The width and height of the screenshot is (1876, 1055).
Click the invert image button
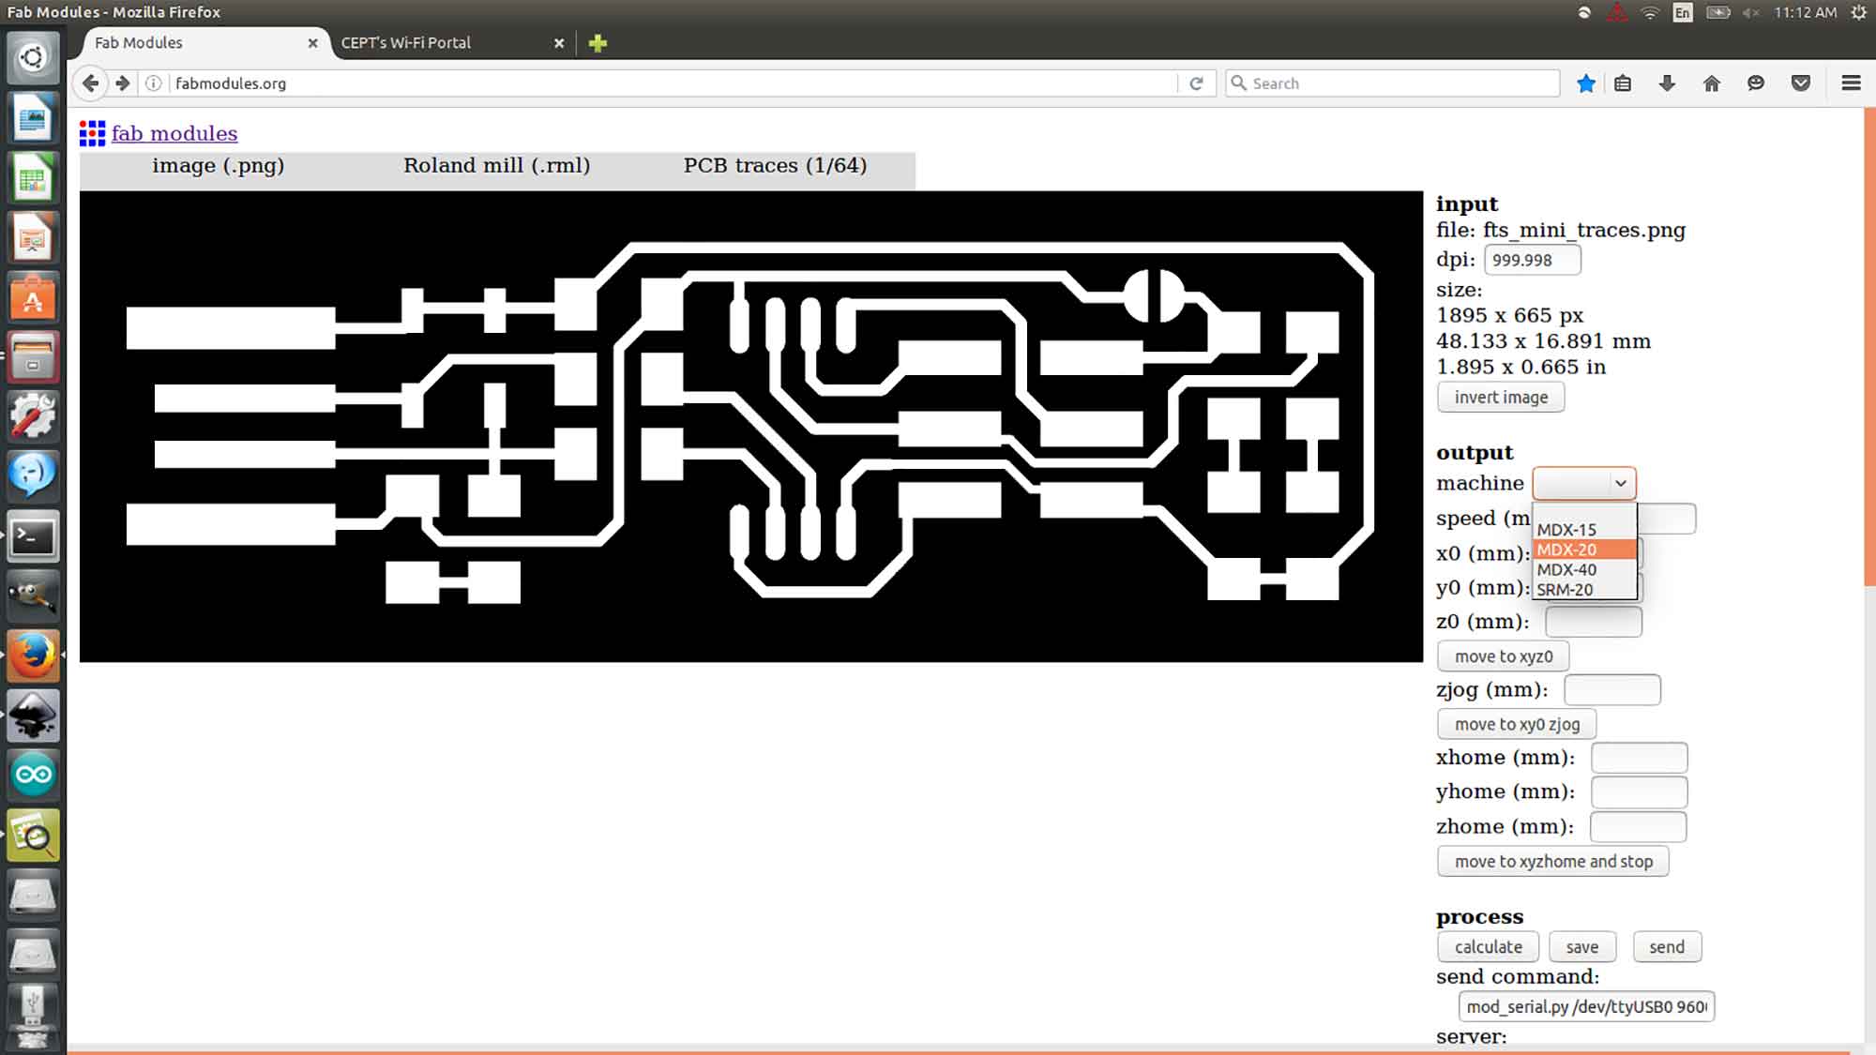click(x=1501, y=398)
